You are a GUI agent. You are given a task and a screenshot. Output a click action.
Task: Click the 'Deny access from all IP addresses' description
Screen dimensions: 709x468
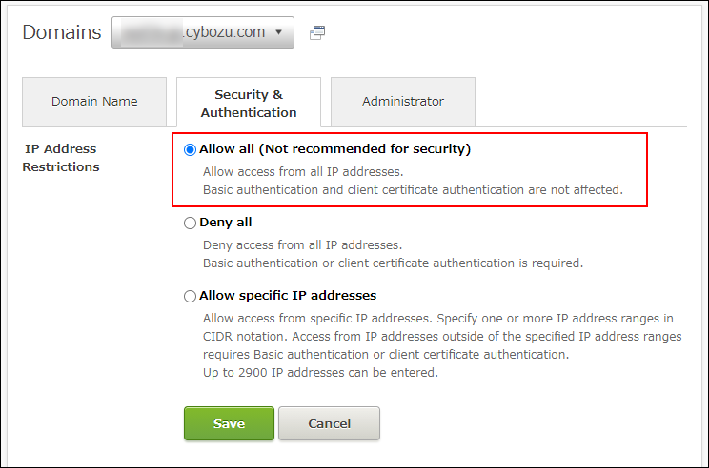(303, 245)
